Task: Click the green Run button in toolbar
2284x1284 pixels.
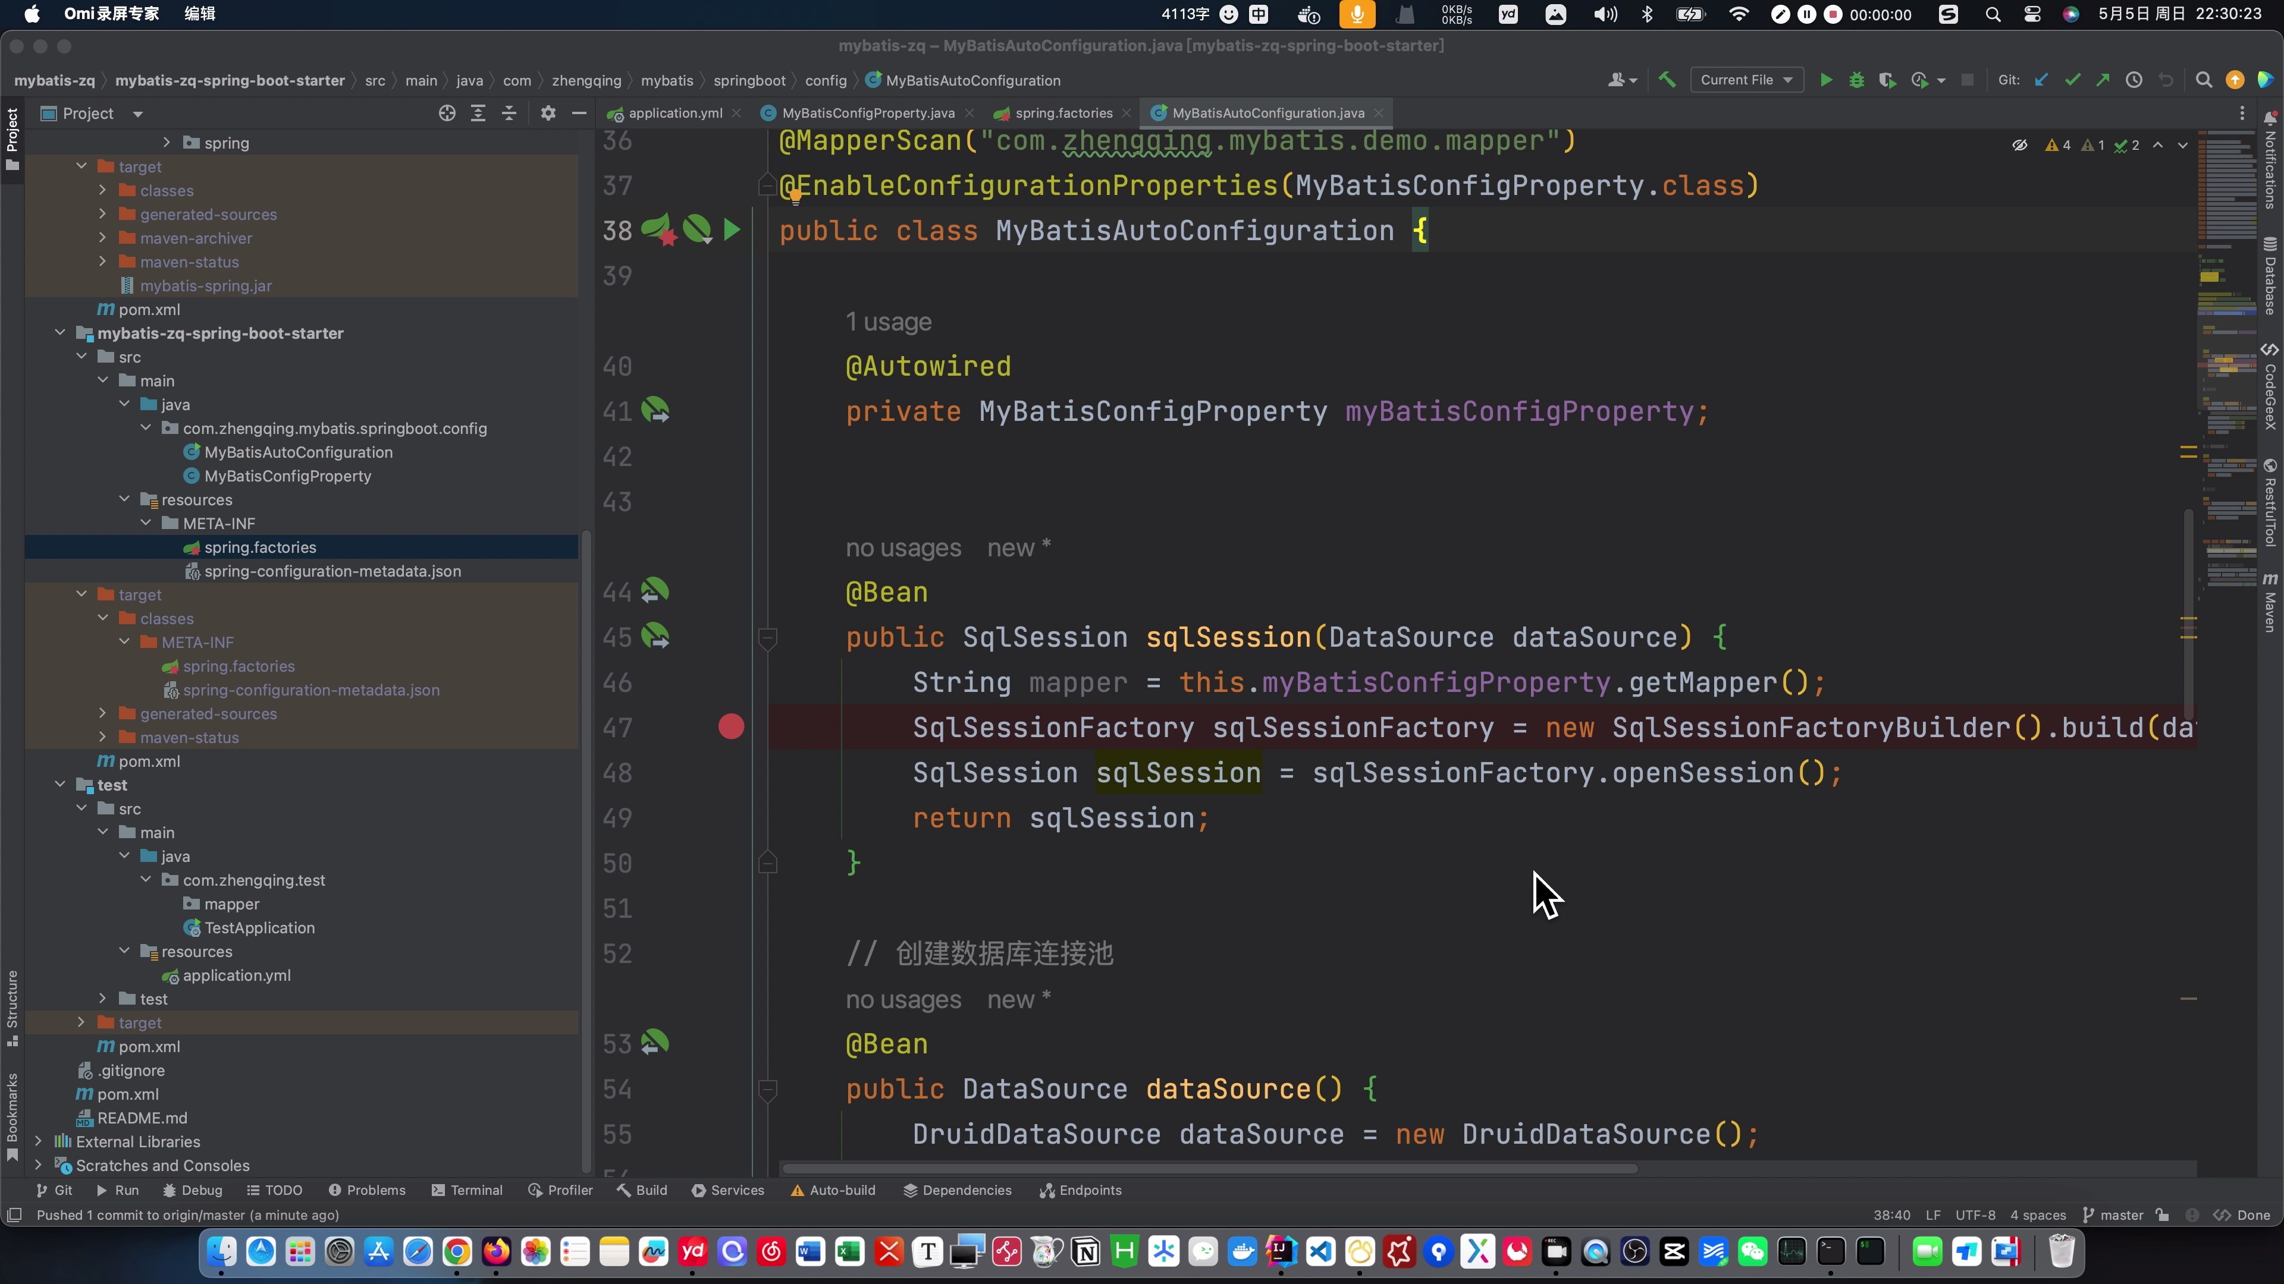Action: [x=1825, y=80]
